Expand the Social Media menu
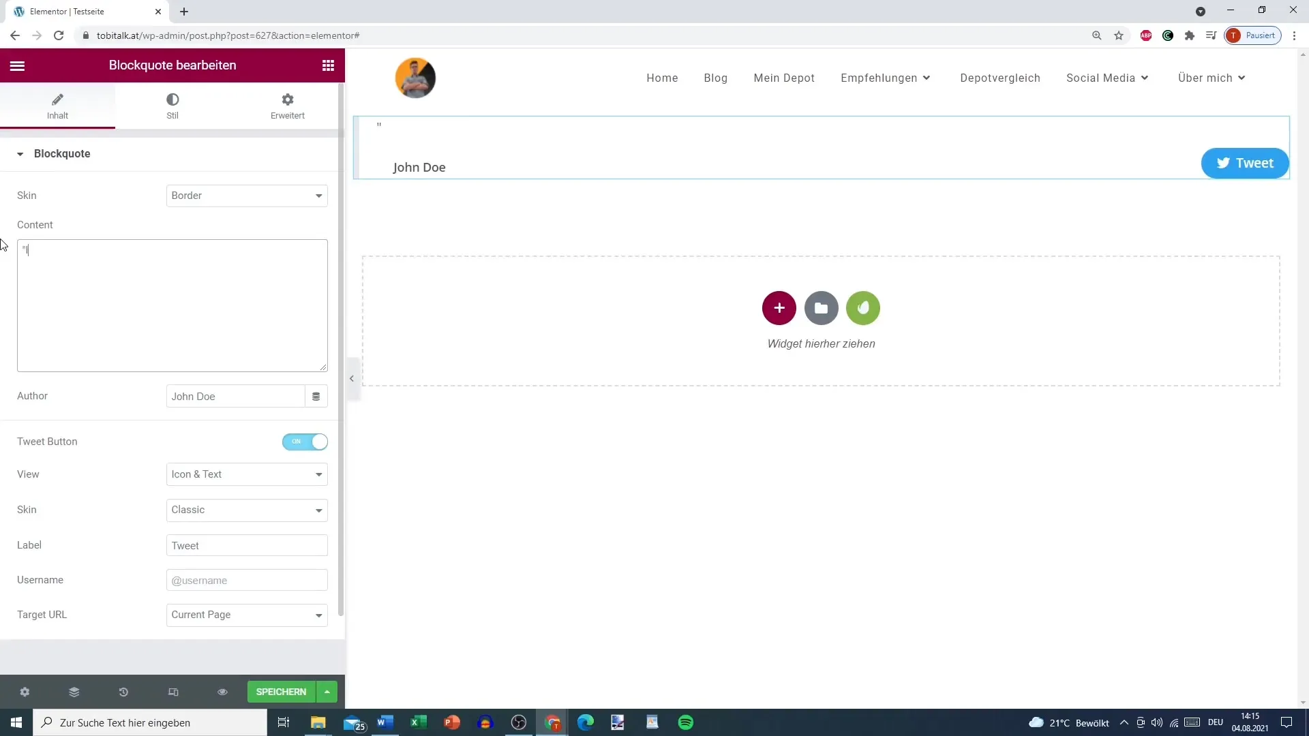The height and width of the screenshot is (736, 1309). [1108, 78]
